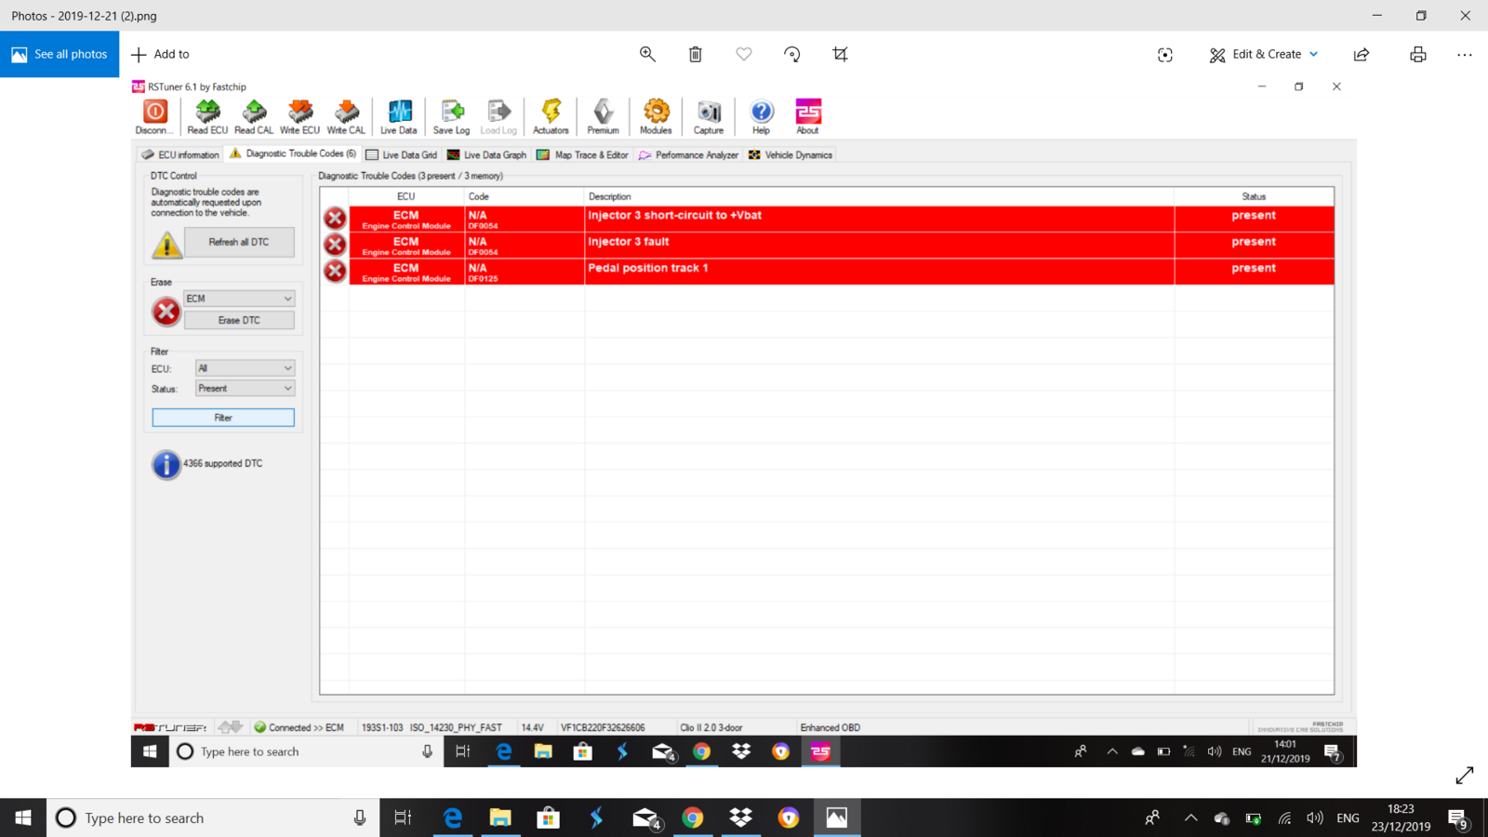Click the yellow warning icon beside Refresh

coord(166,245)
